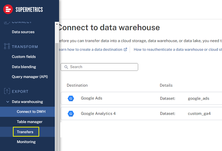
Task: Click the BigQuery icon for Google Analytics 4
Action: [71, 114]
